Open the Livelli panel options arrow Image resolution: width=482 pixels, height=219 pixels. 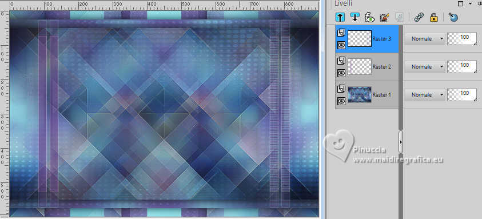click(x=471, y=3)
